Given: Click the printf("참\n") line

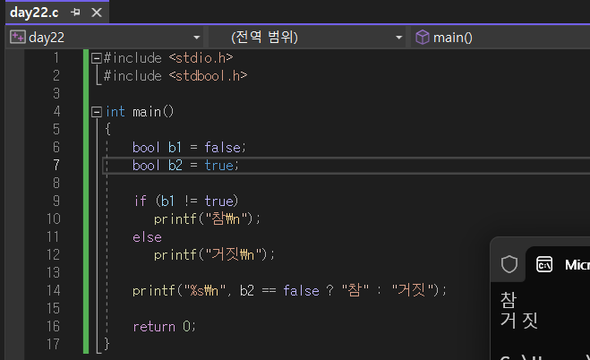Looking at the screenshot, I should coord(207,219).
